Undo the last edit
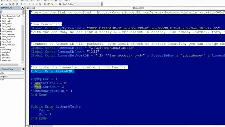The height and width of the screenshot is (127, 225). (x=21, y=4)
